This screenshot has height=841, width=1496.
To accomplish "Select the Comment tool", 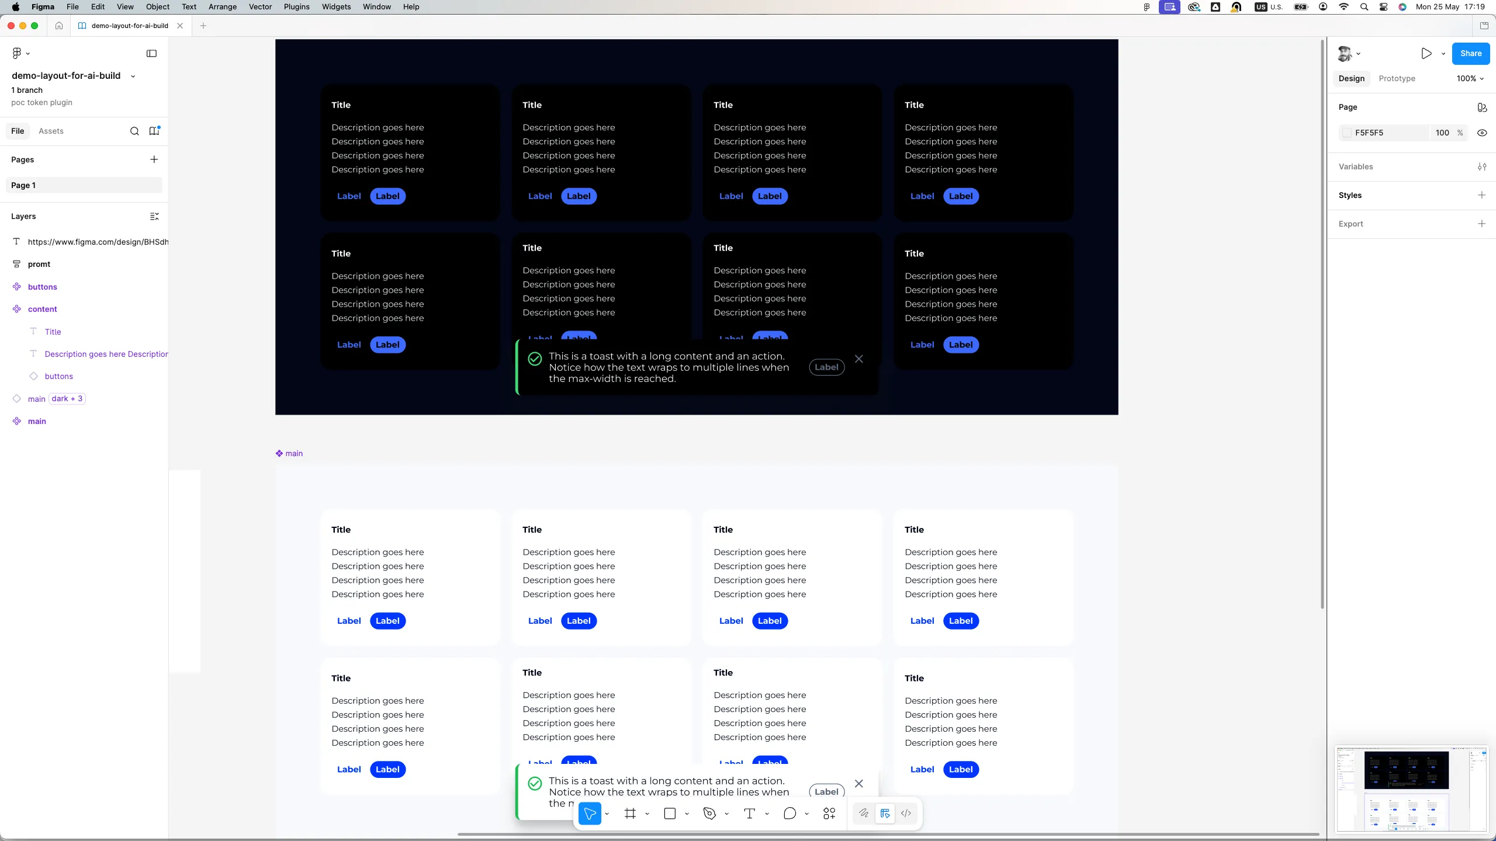I will (x=789, y=814).
